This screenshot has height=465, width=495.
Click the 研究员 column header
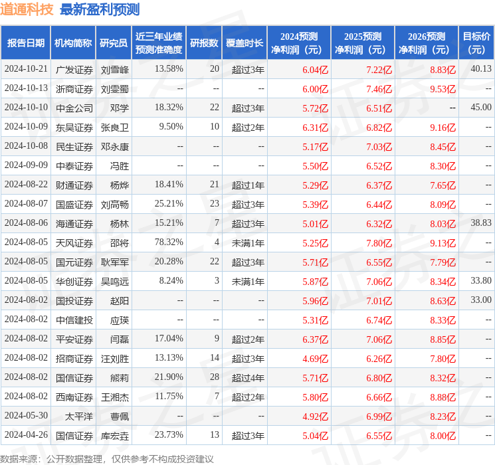click(114, 43)
